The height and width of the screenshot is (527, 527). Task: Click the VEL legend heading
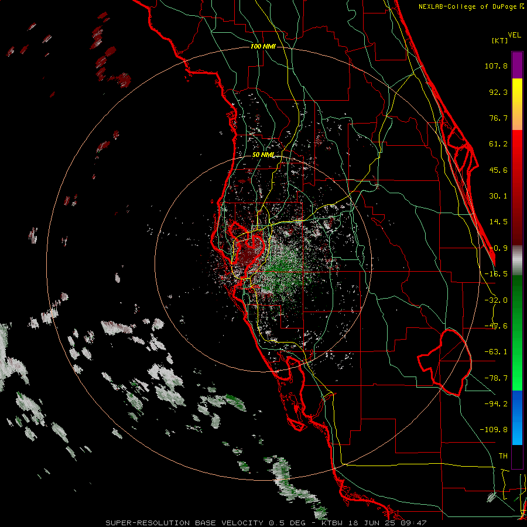coord(515,35)
